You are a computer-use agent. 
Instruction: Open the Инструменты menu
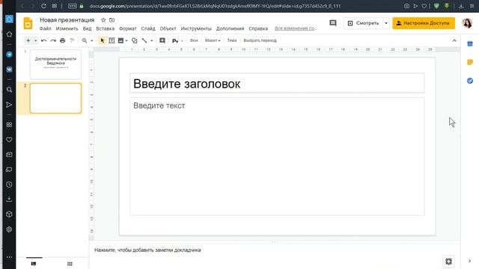[196, 28]
